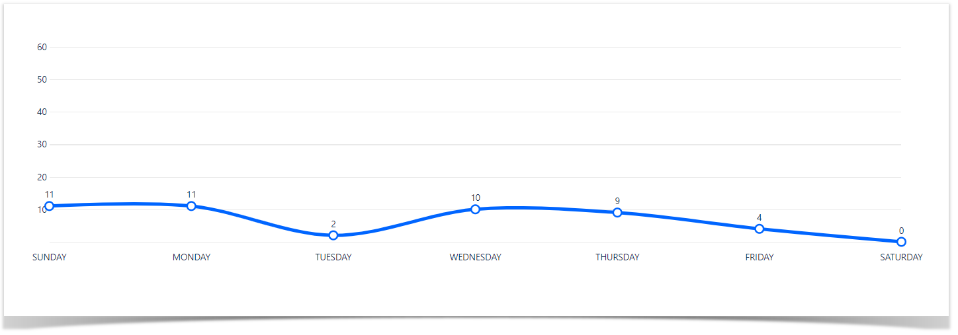This screenshot has width=958, height=335.
Task: Click the value label 4 above Friday
Action: (x=760, y=217)
